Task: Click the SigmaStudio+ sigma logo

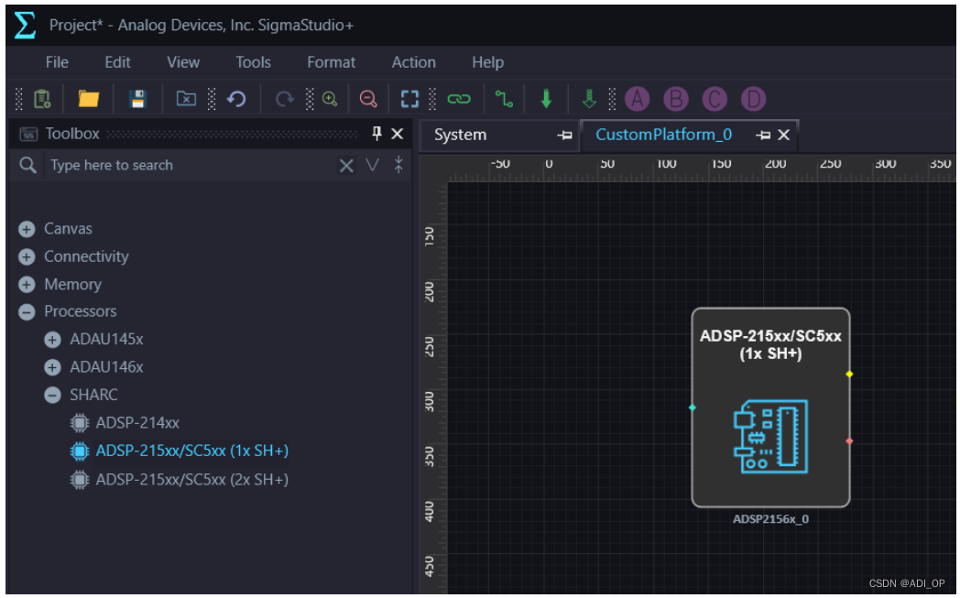Action: (25, 25)
